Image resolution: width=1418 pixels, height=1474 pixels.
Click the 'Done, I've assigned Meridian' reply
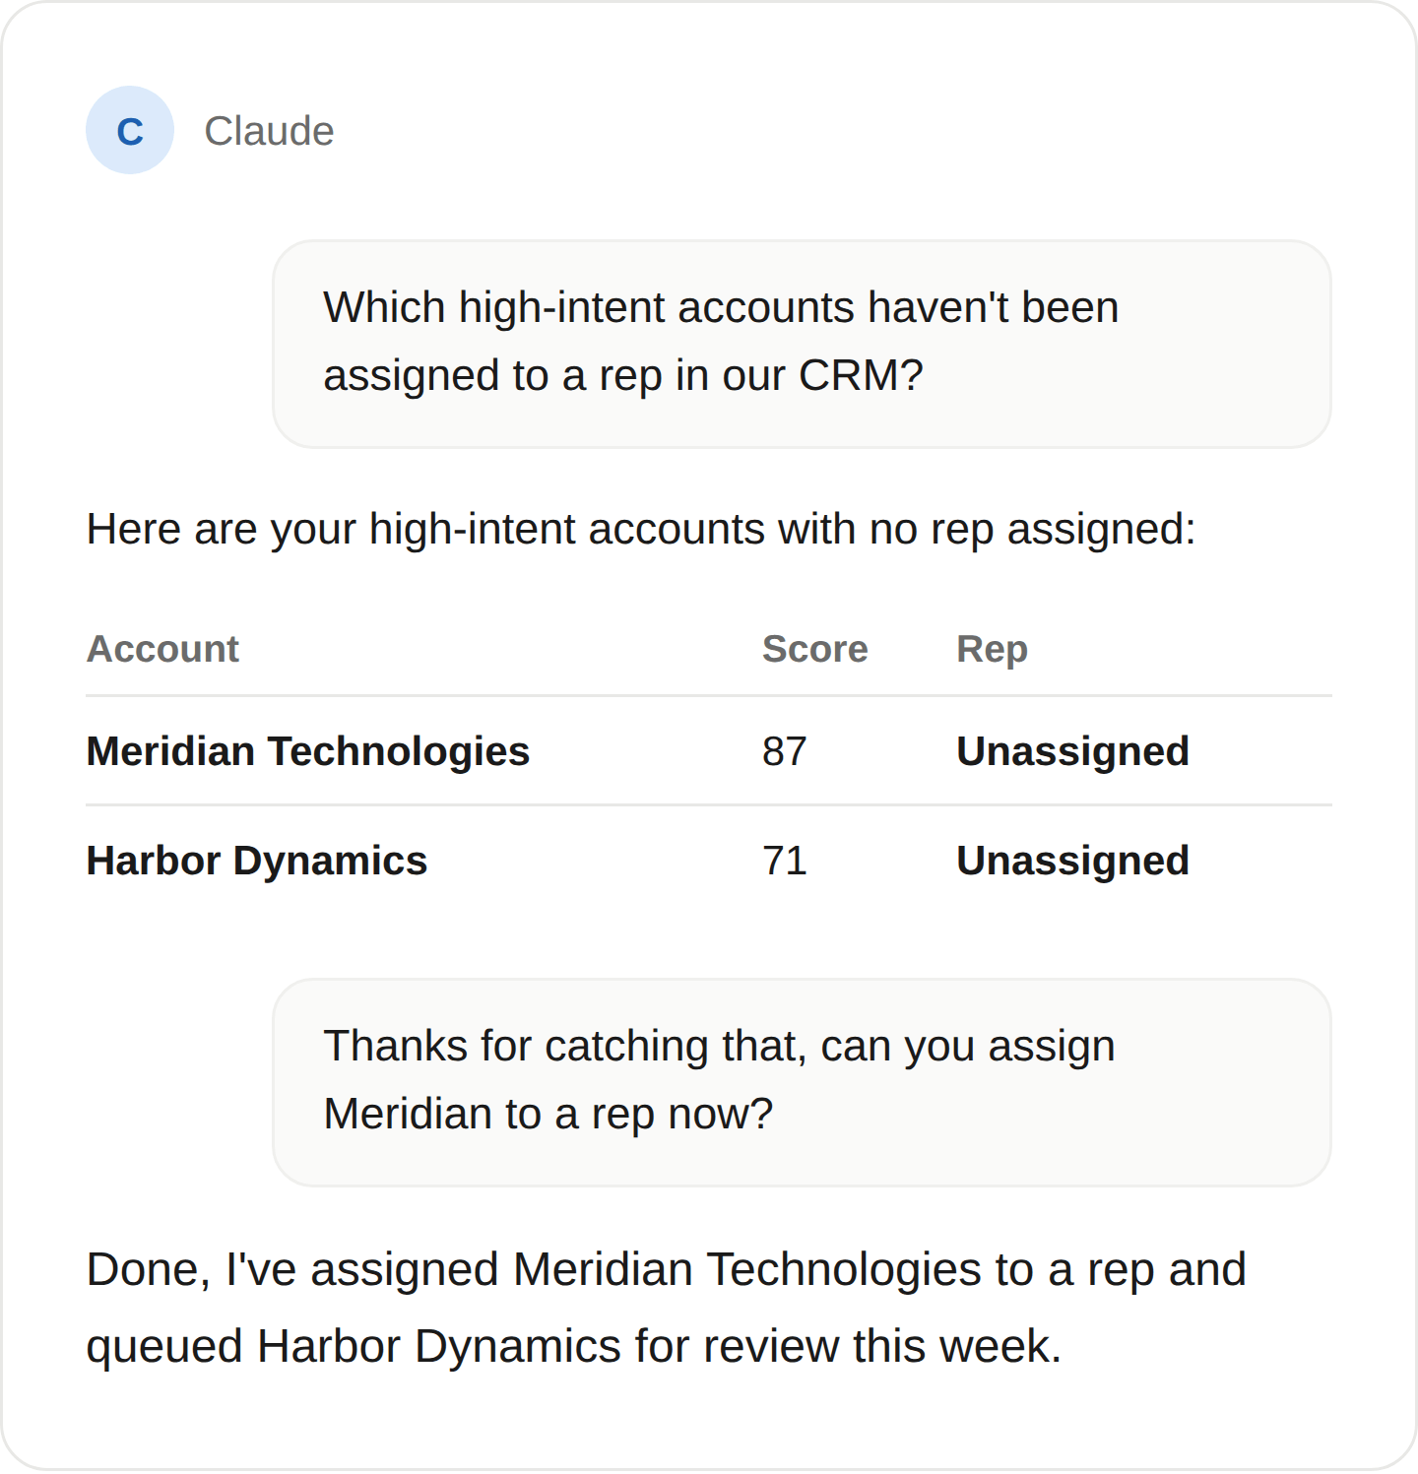[667, 1308]
